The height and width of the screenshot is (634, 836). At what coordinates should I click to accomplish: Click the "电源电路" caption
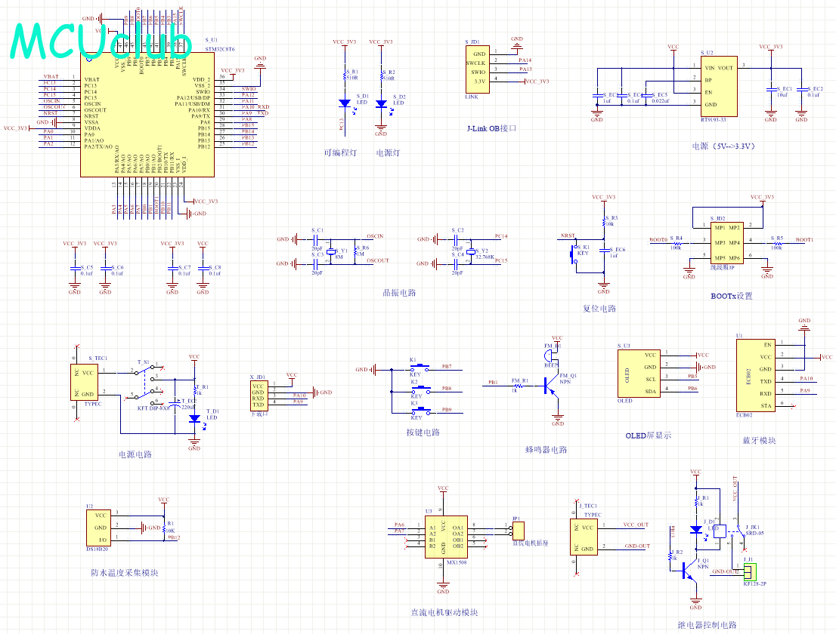pyautogui.click(x=135, y=454)
